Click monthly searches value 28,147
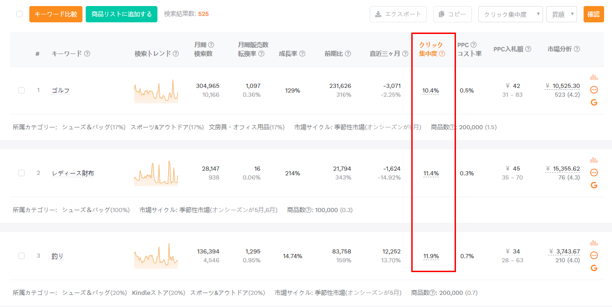This screenshot has width=612, height=307. pyautogui.click(x=211, y=168)
